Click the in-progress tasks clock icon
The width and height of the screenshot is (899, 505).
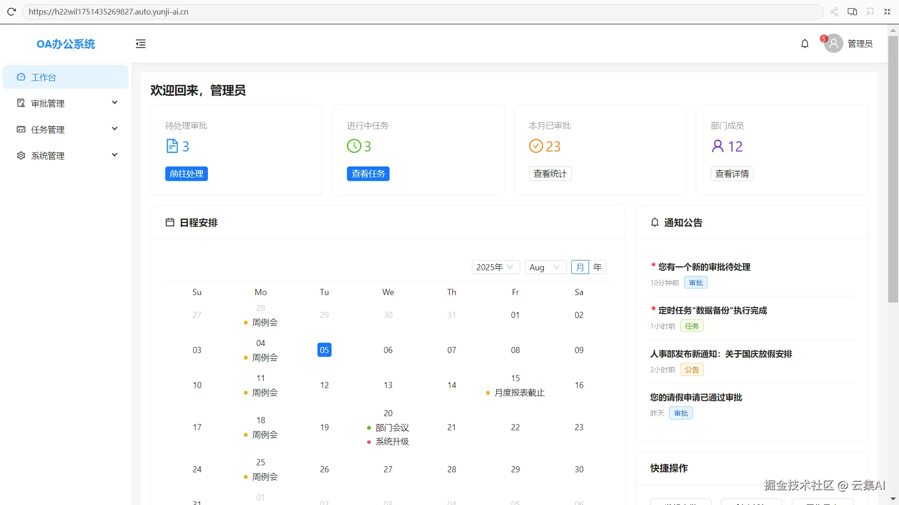(x=354, y=146)
